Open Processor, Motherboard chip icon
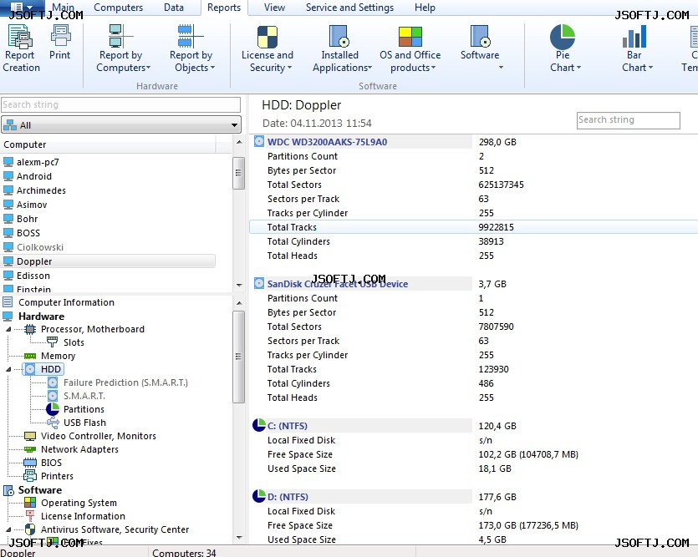The height and width of the screenshot is (557, 698). [30, 329]
